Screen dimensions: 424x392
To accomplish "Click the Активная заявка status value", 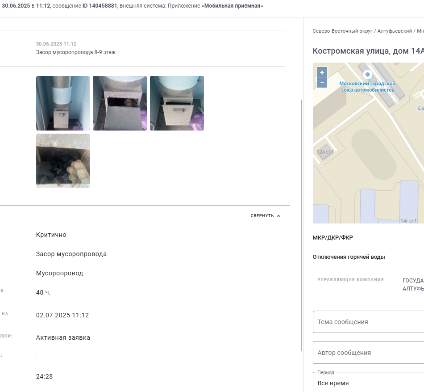I will click(x=63, y=337).
